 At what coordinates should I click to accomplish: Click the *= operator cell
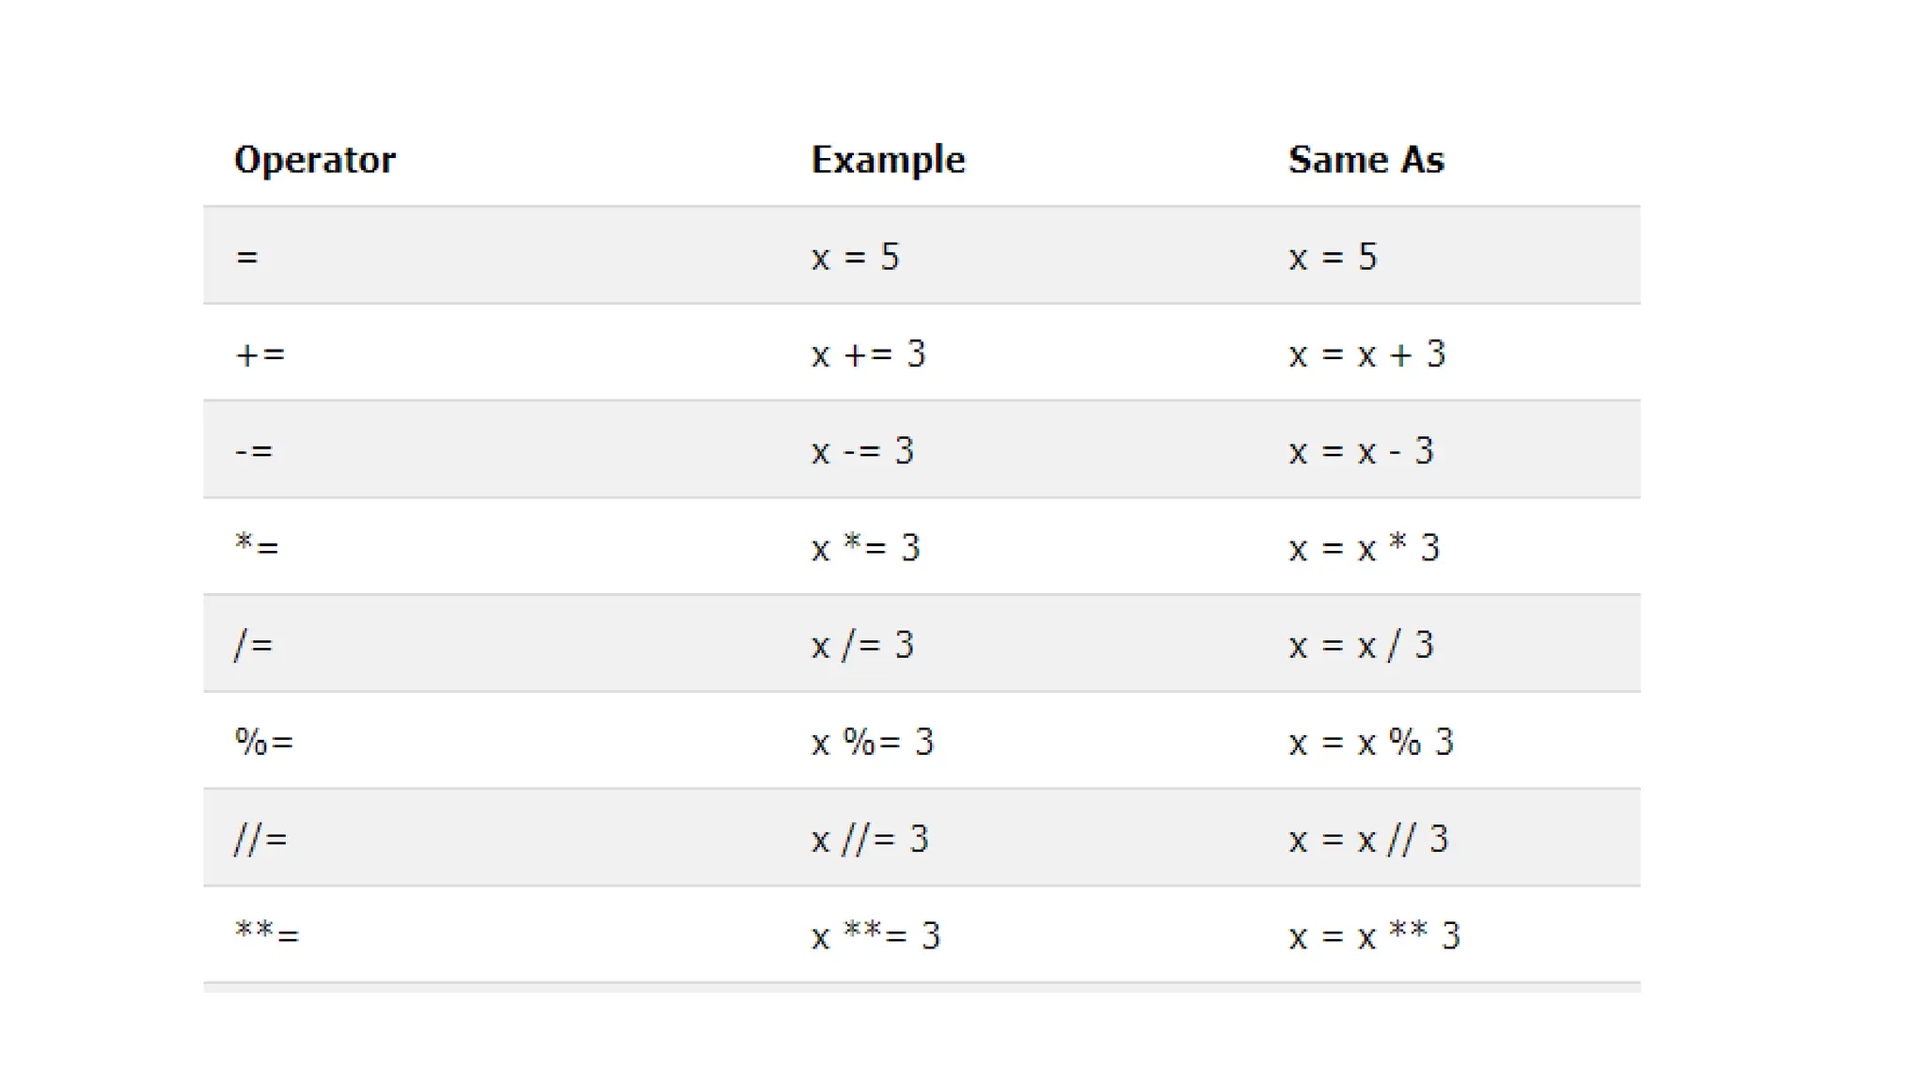257,547
